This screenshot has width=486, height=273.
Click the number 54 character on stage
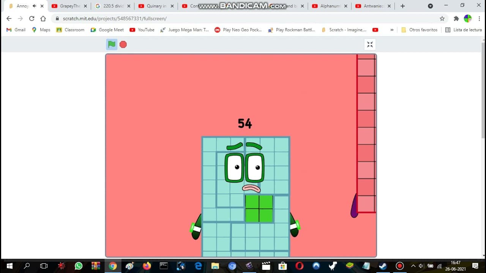(x=246, y=196)
